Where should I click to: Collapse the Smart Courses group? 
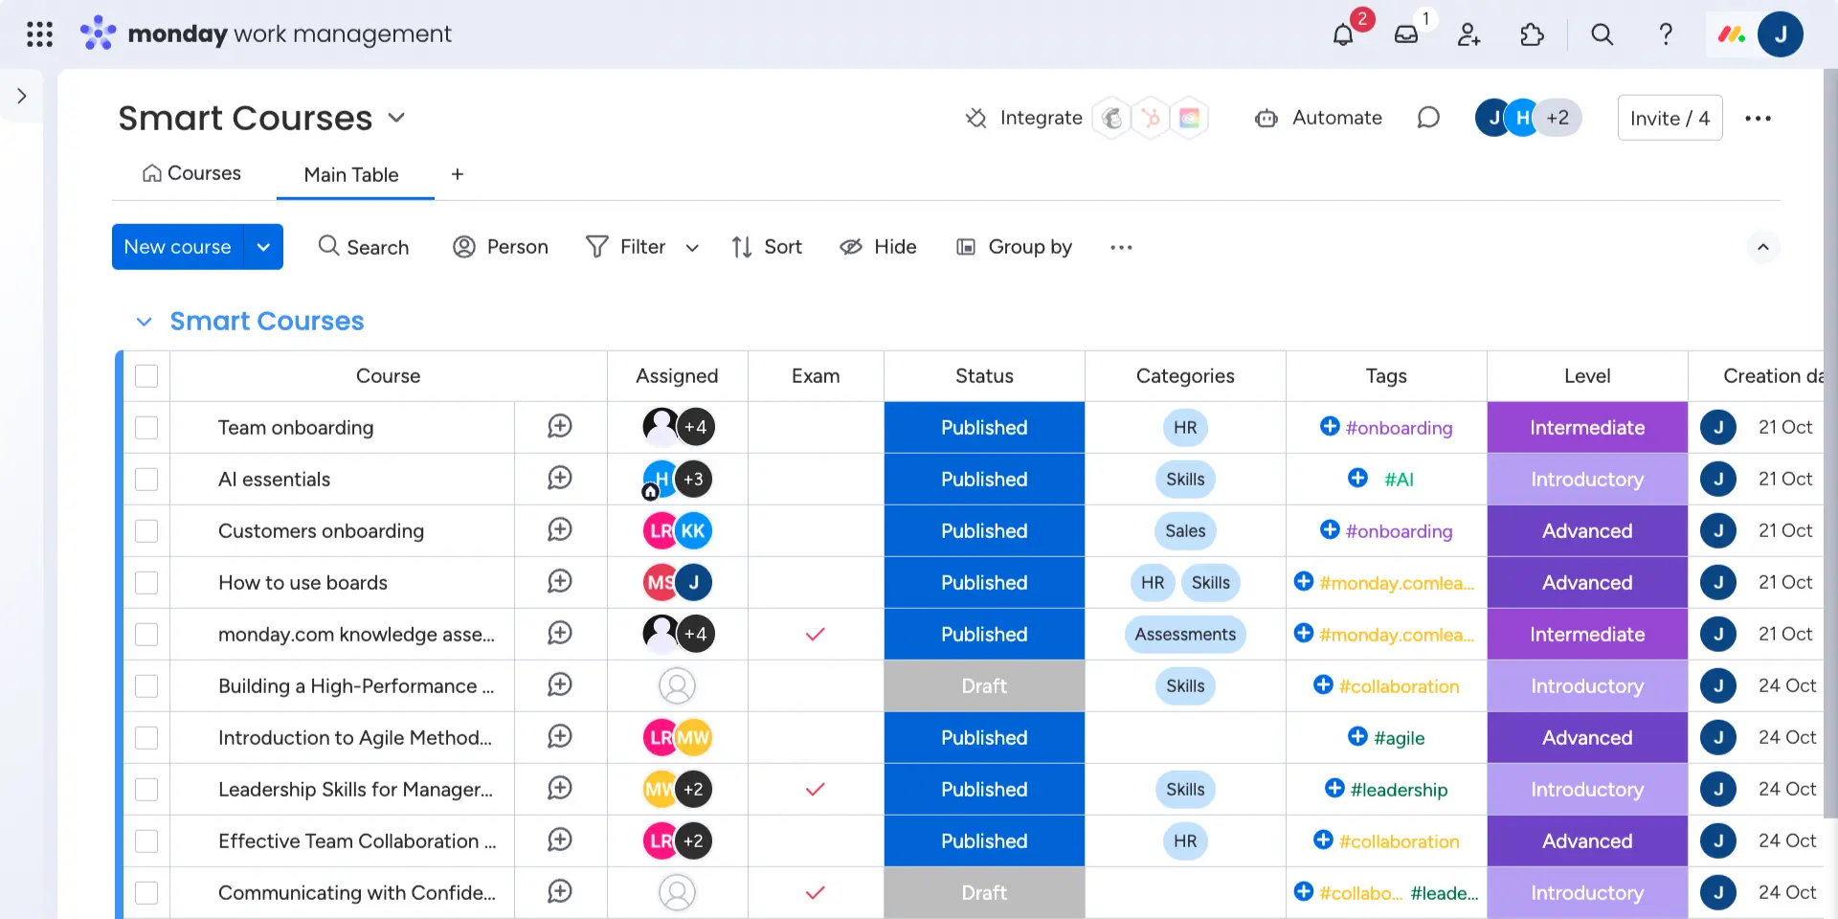145,322
